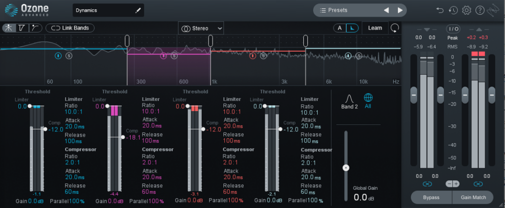Image resolution: width=505 pixels, height=208 pixels.
Task: Click the right input gain slider handle
Action: 440,96
